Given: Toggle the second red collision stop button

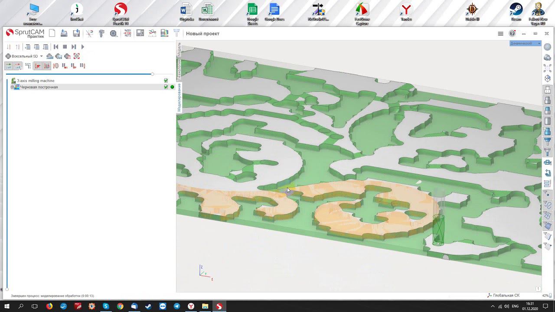Looking at the screenshot, I should click(47, 66).
